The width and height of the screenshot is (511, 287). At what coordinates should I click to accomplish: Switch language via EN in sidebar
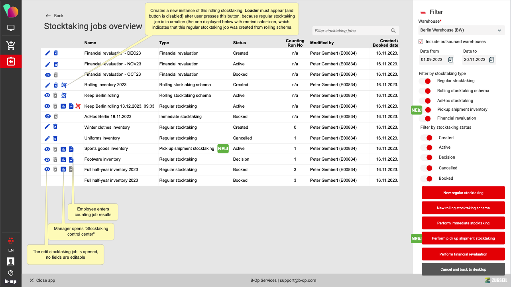[11, 250]
